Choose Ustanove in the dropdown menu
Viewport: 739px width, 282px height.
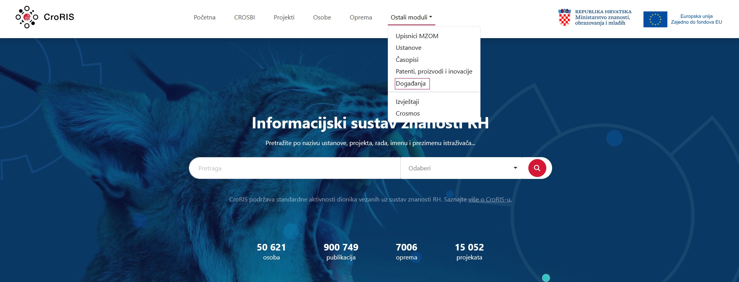coord(408,48)
